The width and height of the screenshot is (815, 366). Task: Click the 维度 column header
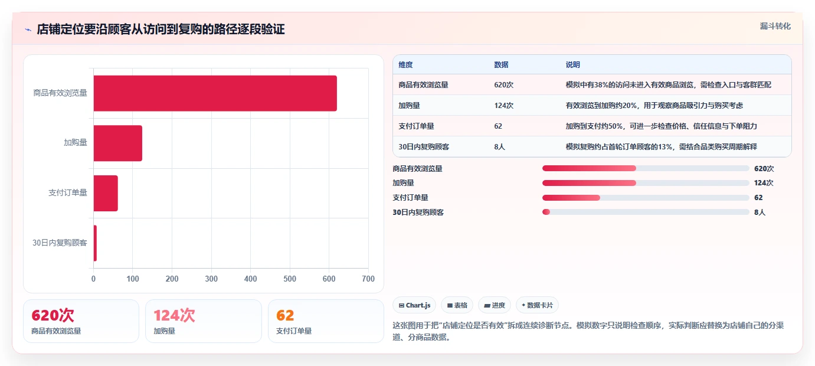[405, 65]
